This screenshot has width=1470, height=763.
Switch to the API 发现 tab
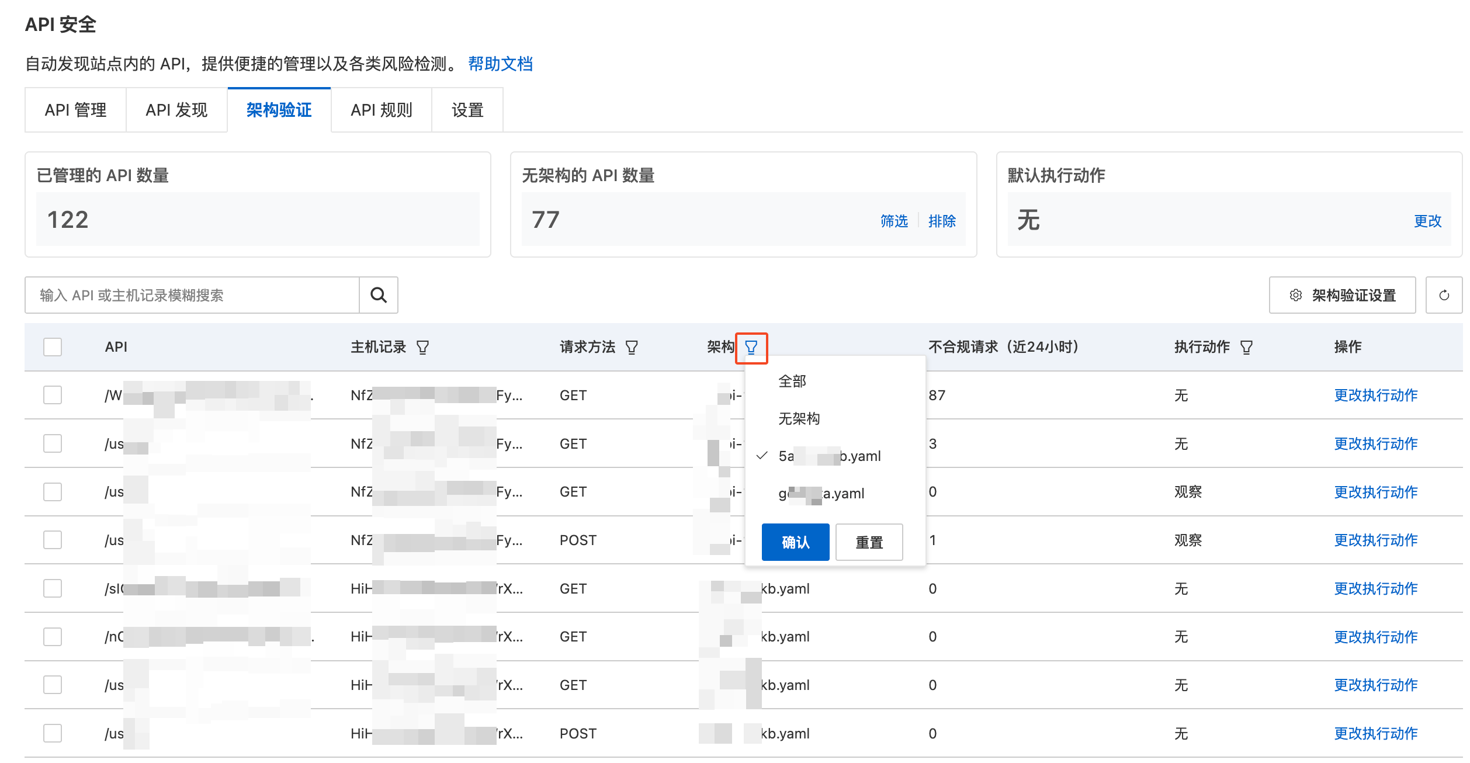(176, 110)
